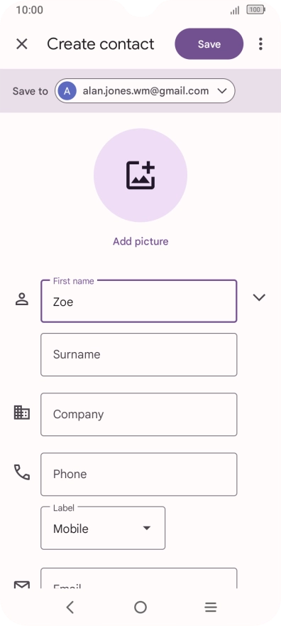Tap the email envelope icon

[x=22, y=585]
